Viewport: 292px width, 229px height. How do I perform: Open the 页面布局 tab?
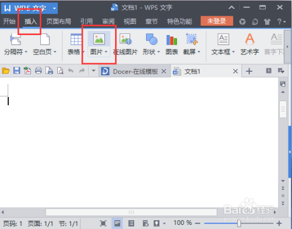58,22
